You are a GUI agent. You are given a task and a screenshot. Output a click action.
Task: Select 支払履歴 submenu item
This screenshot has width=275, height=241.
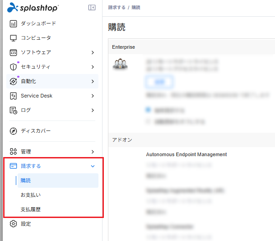(58, 209)
